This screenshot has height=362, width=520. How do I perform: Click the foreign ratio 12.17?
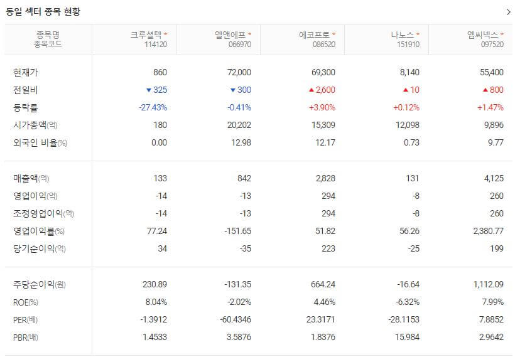[325, 143]
